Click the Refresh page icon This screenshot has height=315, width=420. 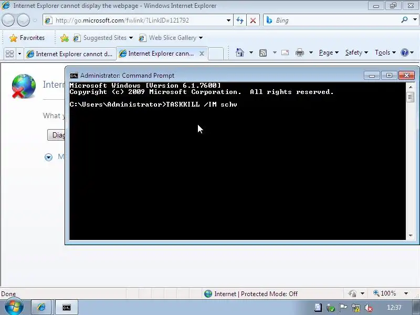(240, 20)
